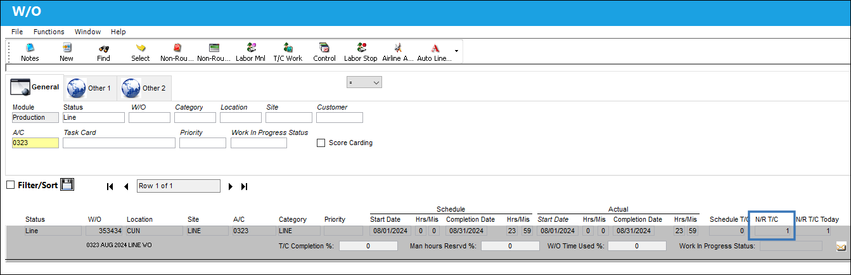The width and height of the screenshot is (851, 275).
Task: Open the operator dropdown showing equals sign
Action: pos(364,82)
